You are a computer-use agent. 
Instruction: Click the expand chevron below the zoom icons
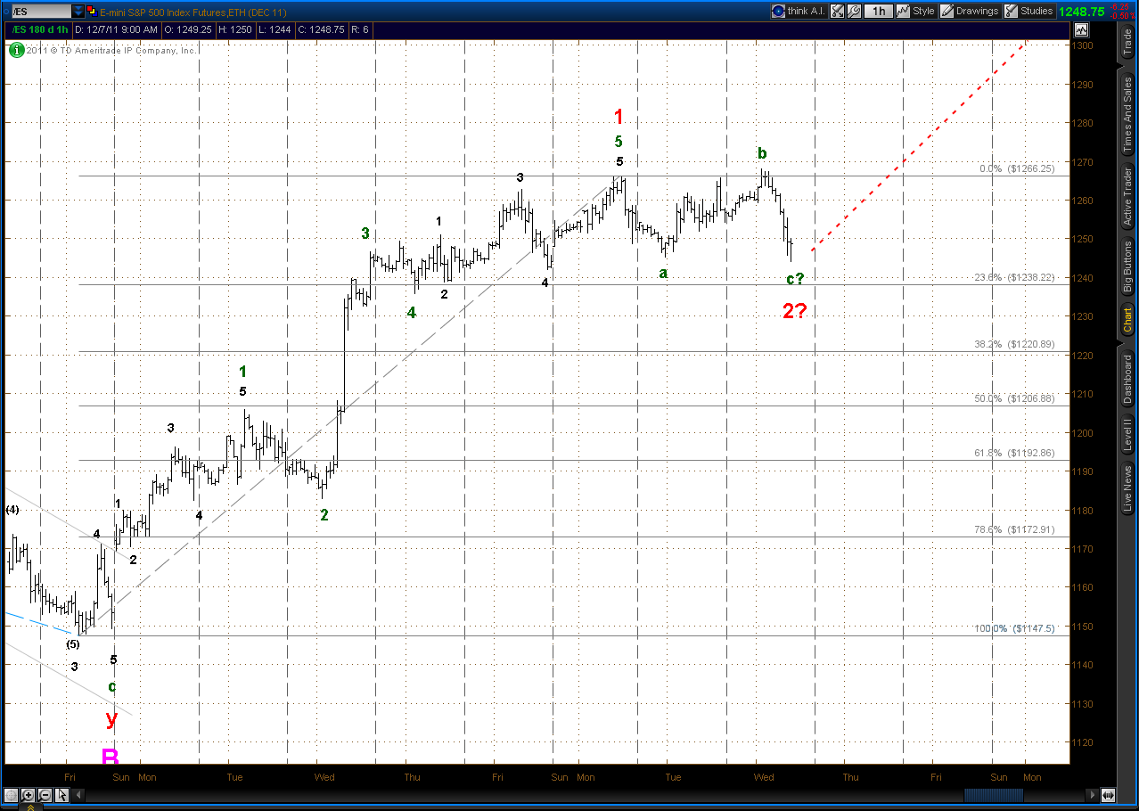pos(30,807)
